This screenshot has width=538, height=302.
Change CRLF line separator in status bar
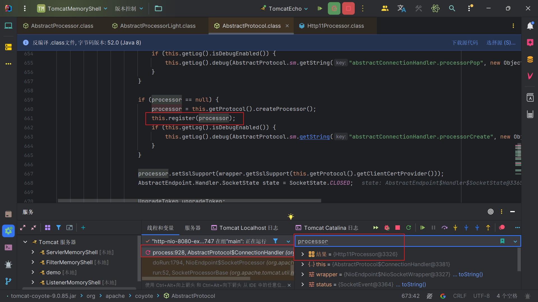[x=460, y=296]
